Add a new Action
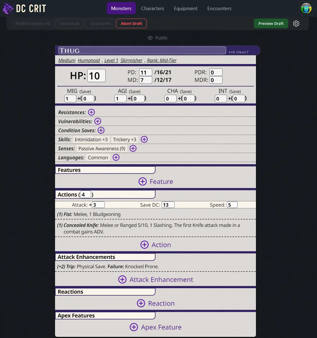 [155, 245]
